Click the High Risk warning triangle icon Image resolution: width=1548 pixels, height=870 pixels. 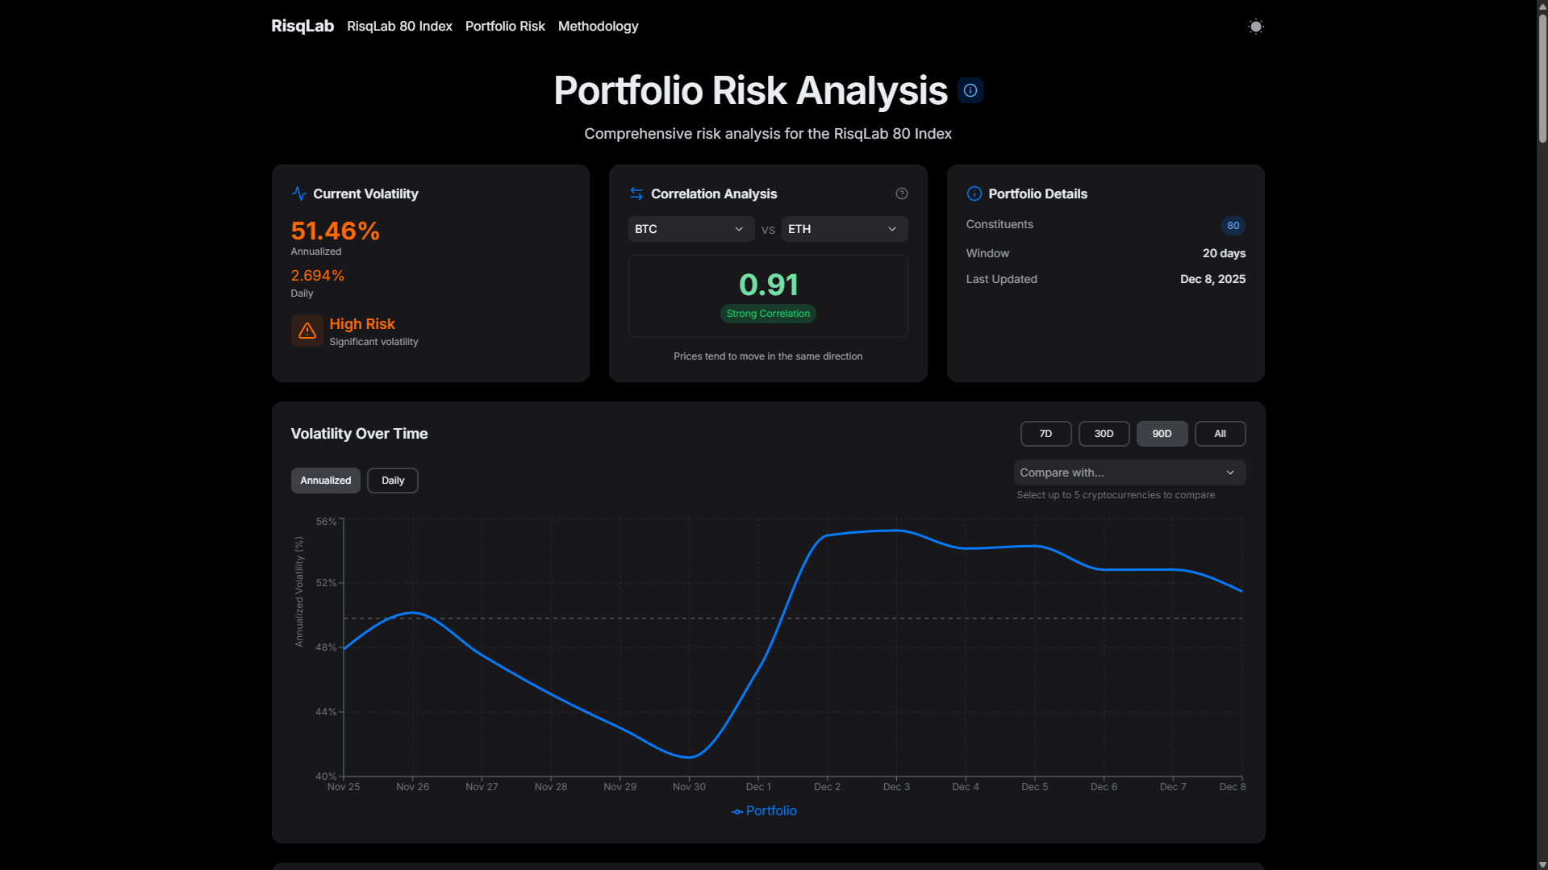[x=307, y=331]
